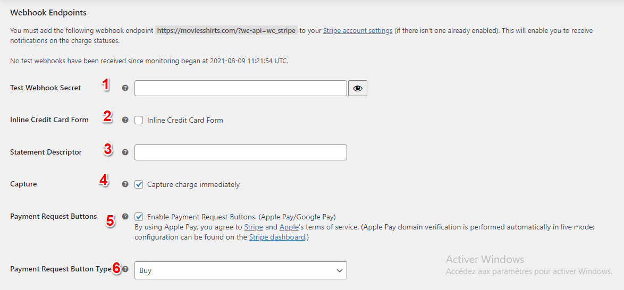
Task: Click help icon for Payment Request Buttons
Action: pyautogui.click(x=125, y=217)
